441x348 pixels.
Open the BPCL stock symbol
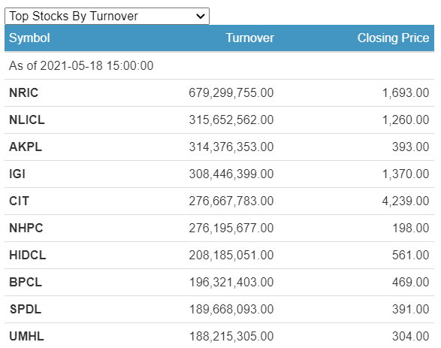(x=26, y=282)
